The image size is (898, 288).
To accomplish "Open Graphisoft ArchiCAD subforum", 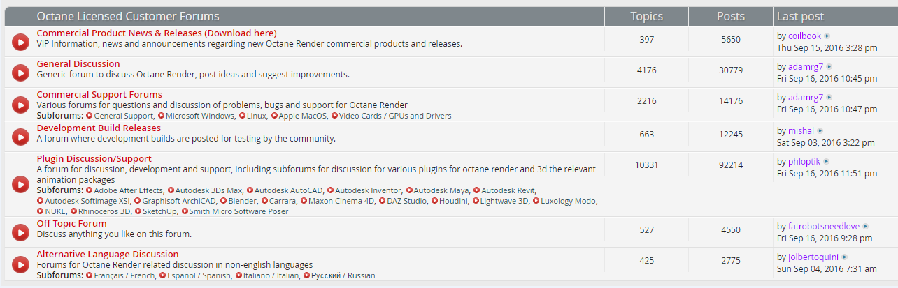I will [179, 201].
